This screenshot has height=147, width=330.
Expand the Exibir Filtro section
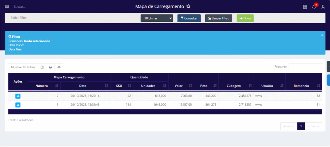click(19, 18)
